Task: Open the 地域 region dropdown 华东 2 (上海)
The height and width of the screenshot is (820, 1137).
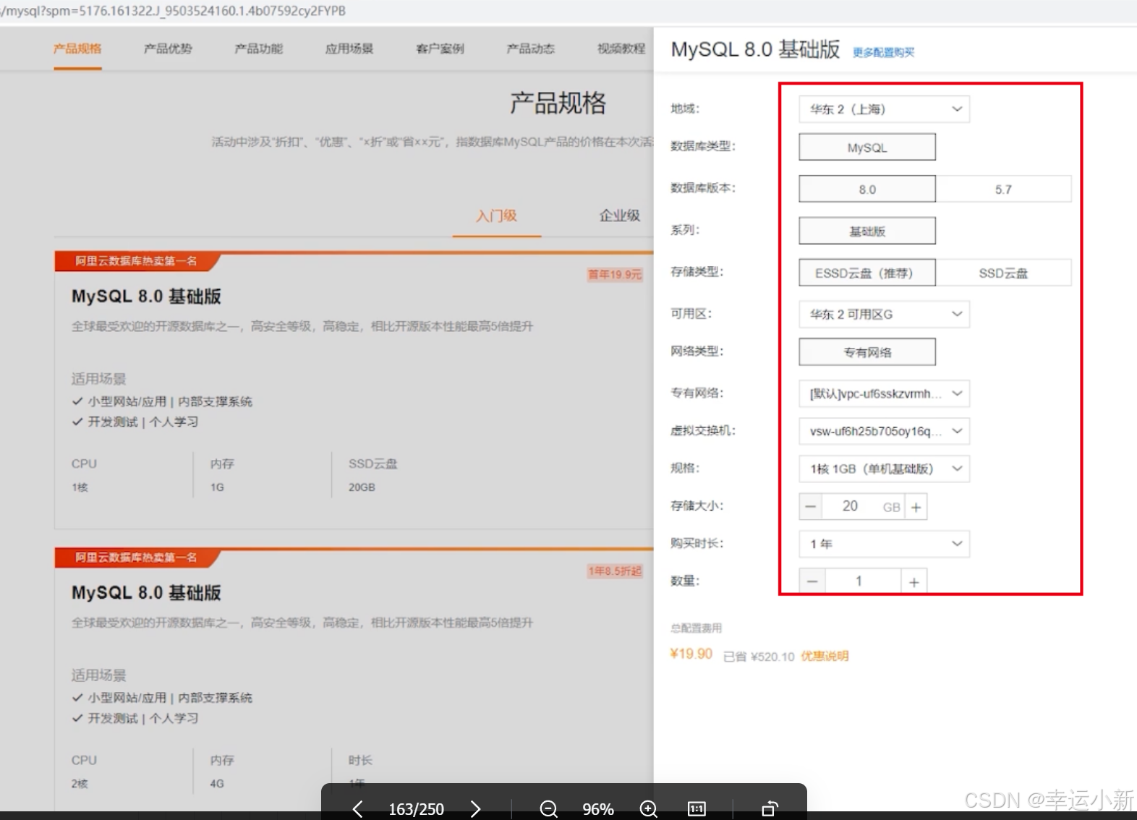Action: 884,109
